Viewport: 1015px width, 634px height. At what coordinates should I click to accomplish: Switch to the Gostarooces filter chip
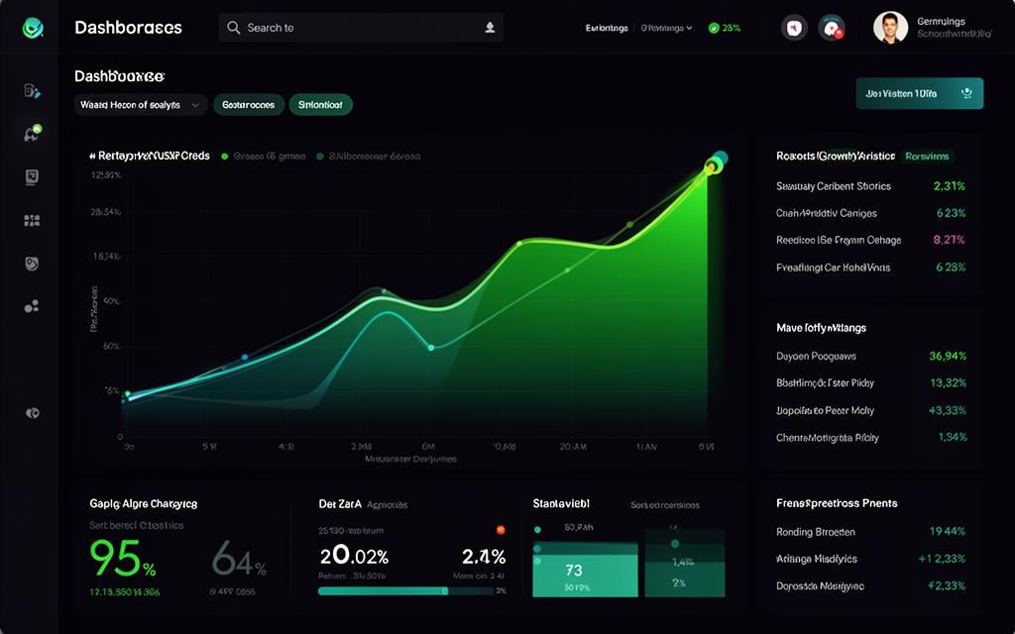point(249,104)
